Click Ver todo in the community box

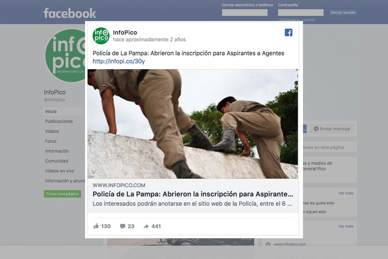346,193
